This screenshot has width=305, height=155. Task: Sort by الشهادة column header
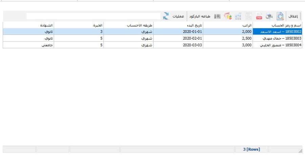28,25
